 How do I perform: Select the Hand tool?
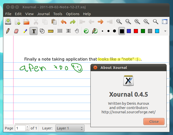point(77,31)
